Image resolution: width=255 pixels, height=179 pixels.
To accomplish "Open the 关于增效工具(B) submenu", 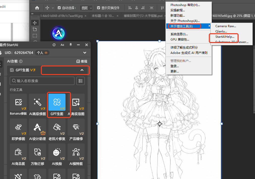I will [189, 26].
